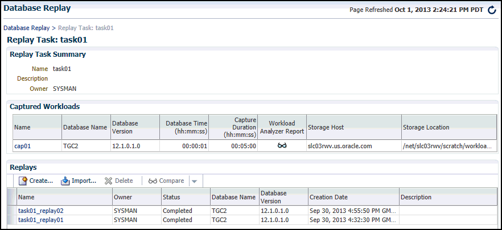The image size is (502, 230).
Task: Sort replays by Status column header
Action: pyautogui.click(x=172, y=197)
